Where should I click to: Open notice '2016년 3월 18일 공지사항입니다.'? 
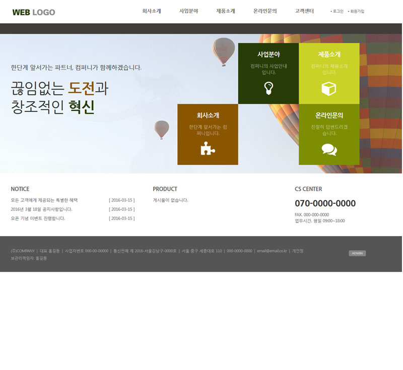[41, 209]
